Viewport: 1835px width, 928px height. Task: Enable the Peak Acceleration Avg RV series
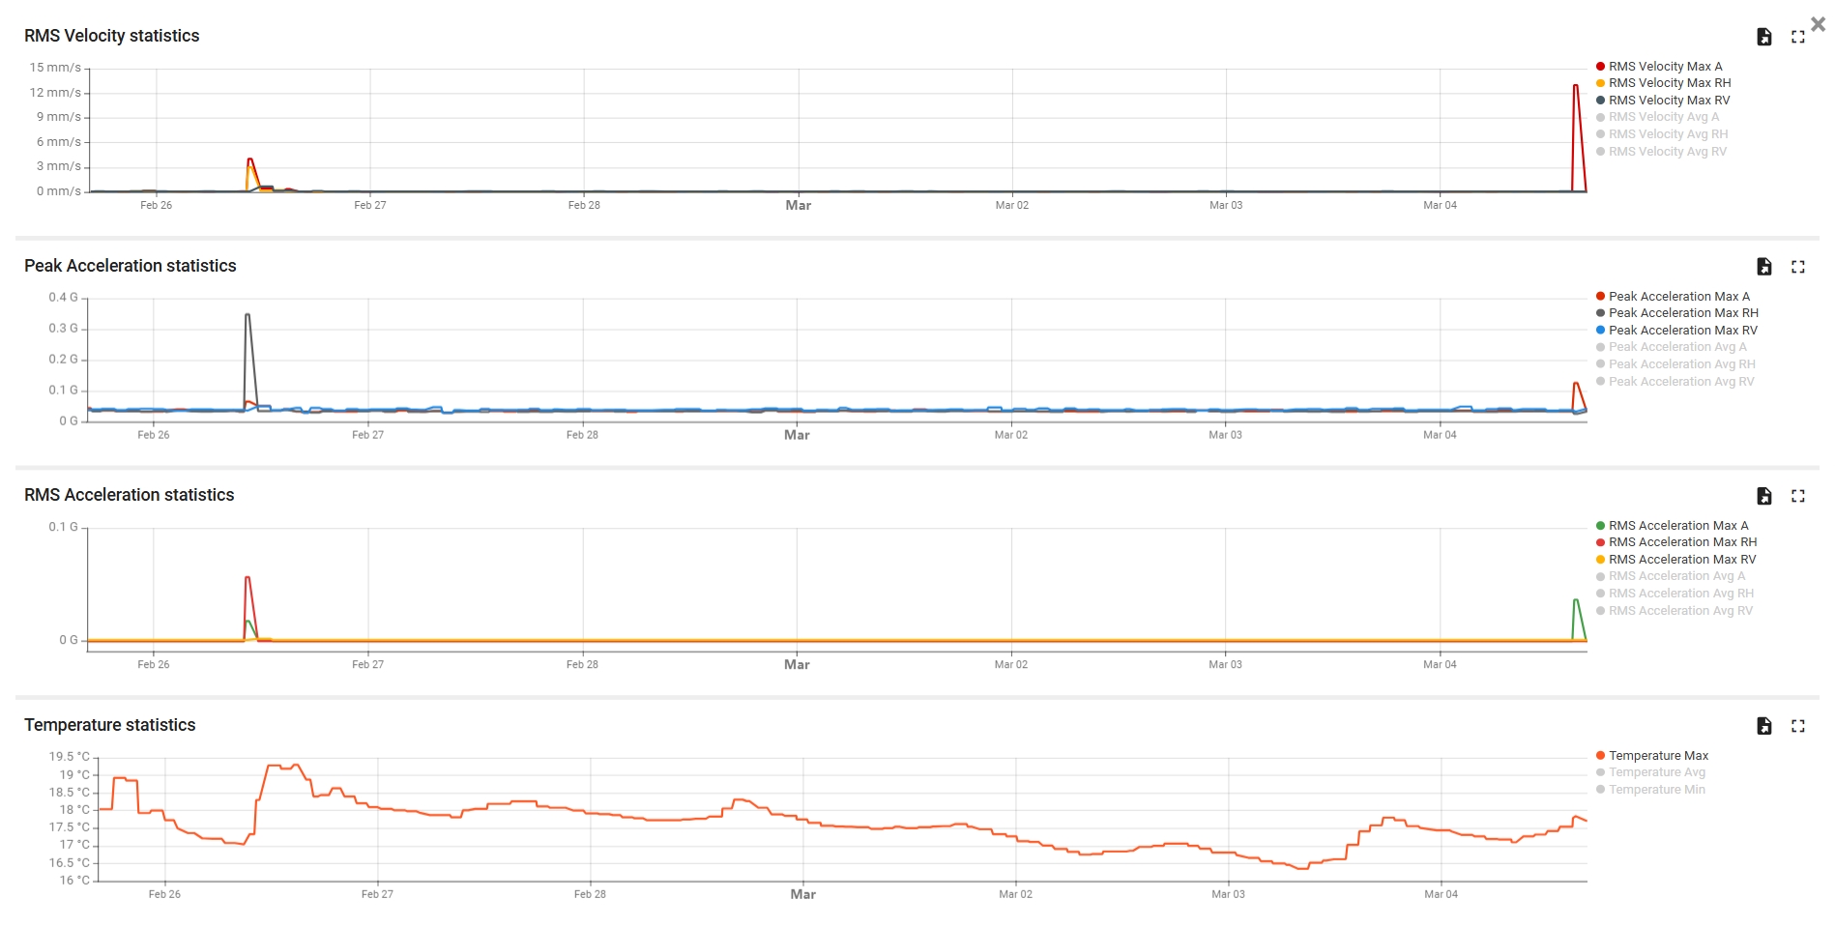[x=1680, y=382]
